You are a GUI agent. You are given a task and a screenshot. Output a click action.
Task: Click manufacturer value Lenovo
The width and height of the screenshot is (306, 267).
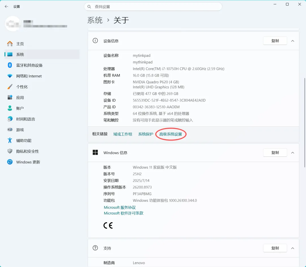point(139,263)
